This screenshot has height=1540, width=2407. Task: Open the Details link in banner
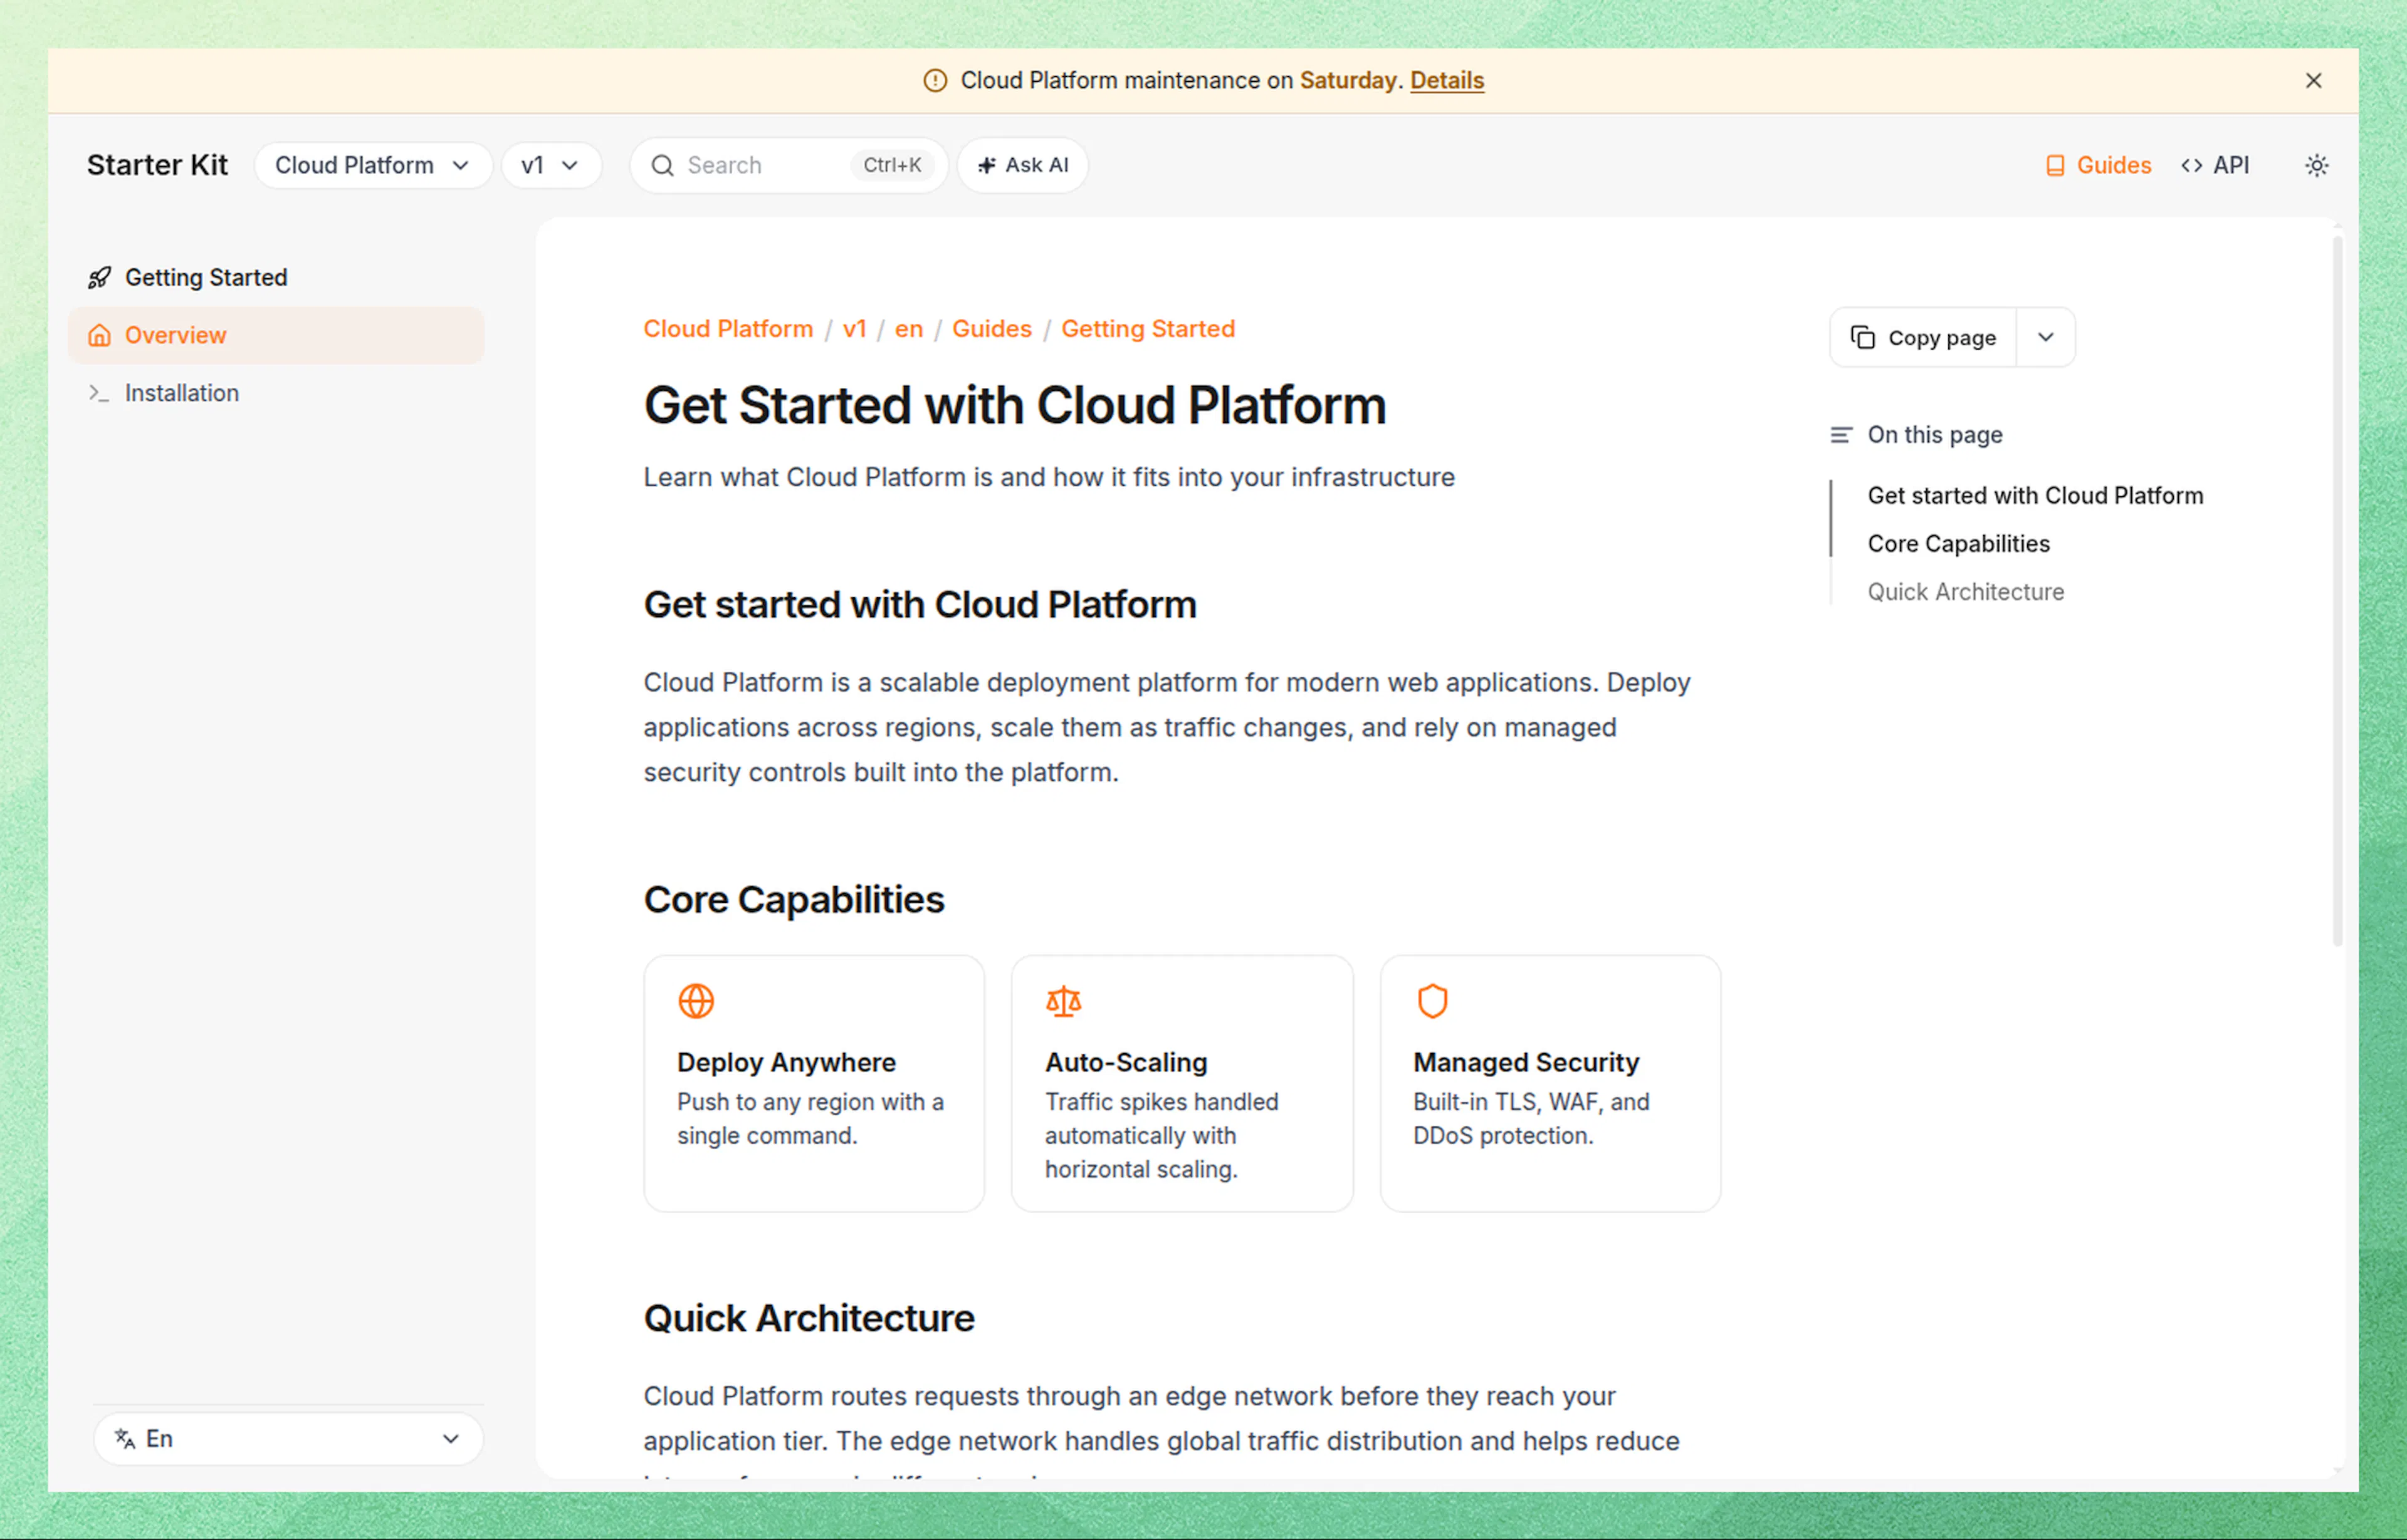pos(1447,81)
